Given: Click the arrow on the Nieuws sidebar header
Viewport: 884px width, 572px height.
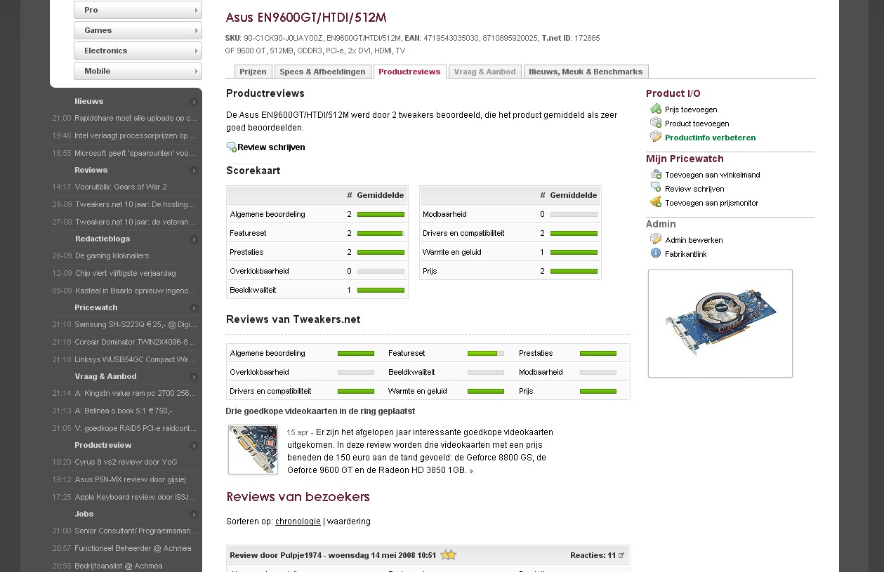Looking at the screenshot, I should [194, 102].
